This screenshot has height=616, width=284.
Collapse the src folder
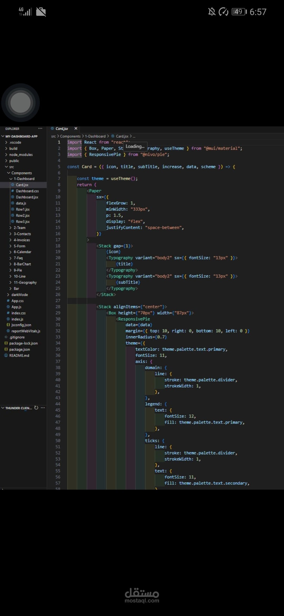click(12, 167)
